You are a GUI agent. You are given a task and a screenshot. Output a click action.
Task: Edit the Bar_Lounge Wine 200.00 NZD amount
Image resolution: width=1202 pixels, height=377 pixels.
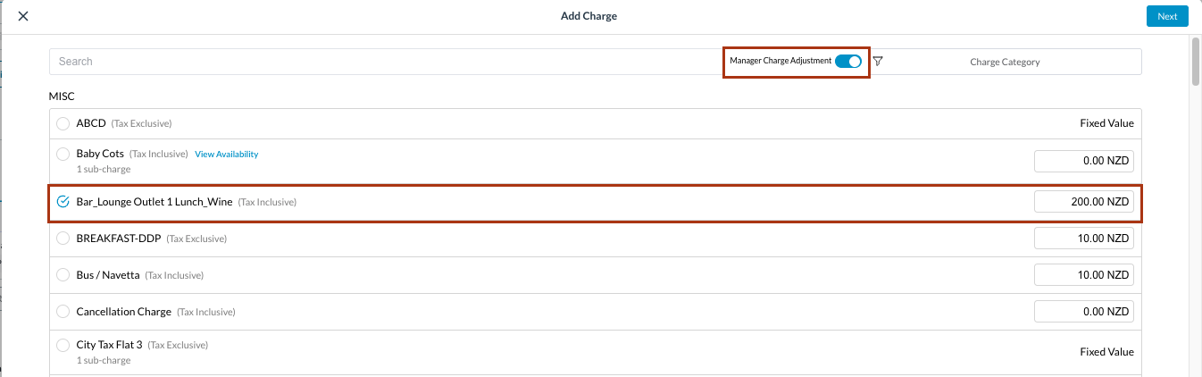[1083, 202]
